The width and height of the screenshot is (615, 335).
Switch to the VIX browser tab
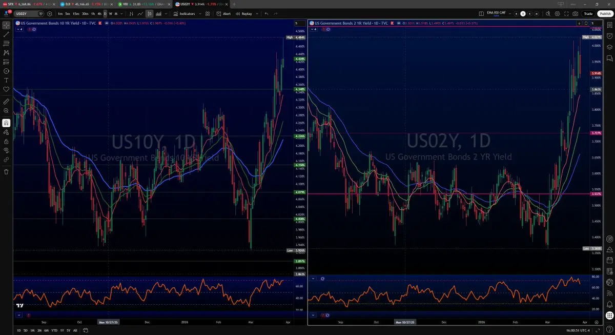[x=145, y=4]
